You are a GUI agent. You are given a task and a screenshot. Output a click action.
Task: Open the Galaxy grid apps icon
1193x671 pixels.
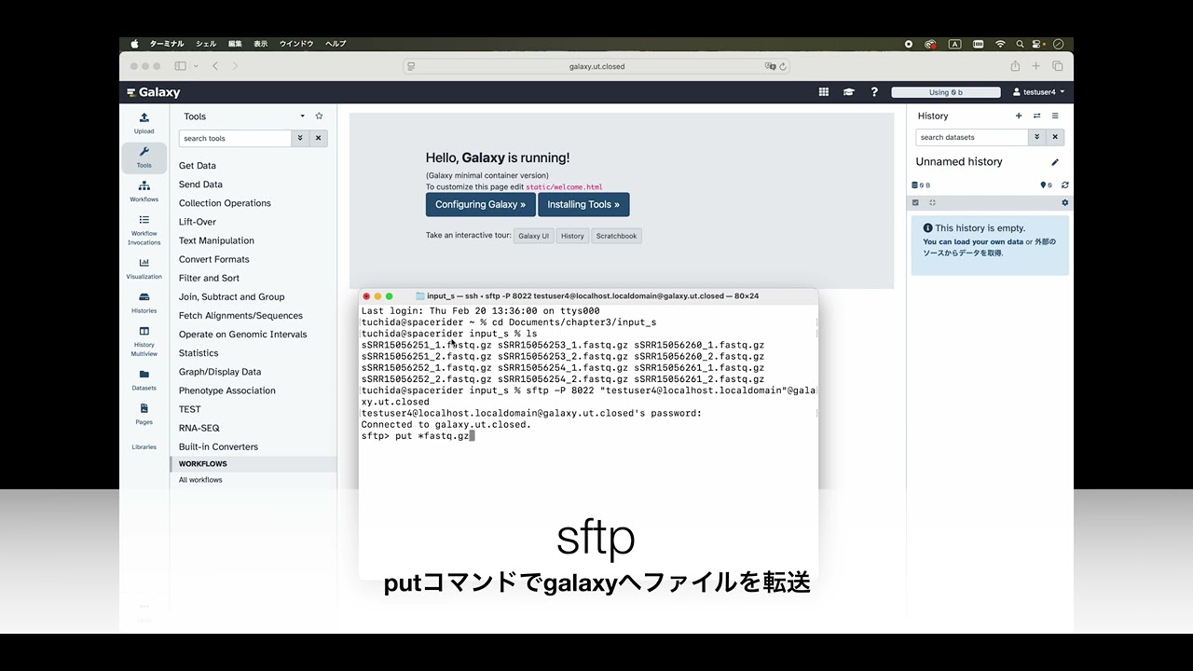[824, 92]
